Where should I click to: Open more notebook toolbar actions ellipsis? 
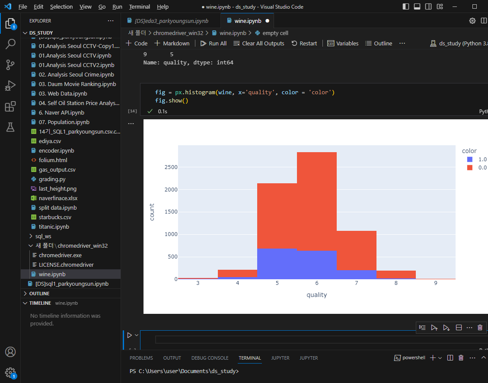(x=402, y=43)
